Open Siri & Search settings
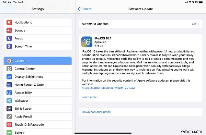The height and width of the screenshot is (135, 206). point(38,109)
